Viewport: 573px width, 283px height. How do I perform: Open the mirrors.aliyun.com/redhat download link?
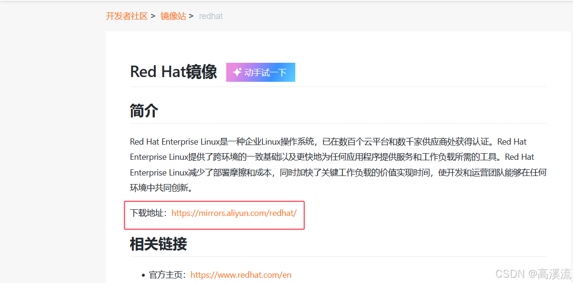pos(234,213)
